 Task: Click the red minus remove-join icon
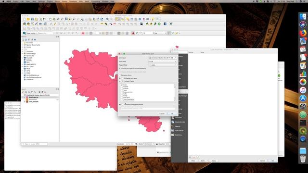194,157
